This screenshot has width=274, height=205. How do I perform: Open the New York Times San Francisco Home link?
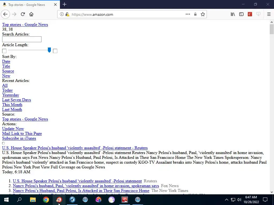coord(81,191)
